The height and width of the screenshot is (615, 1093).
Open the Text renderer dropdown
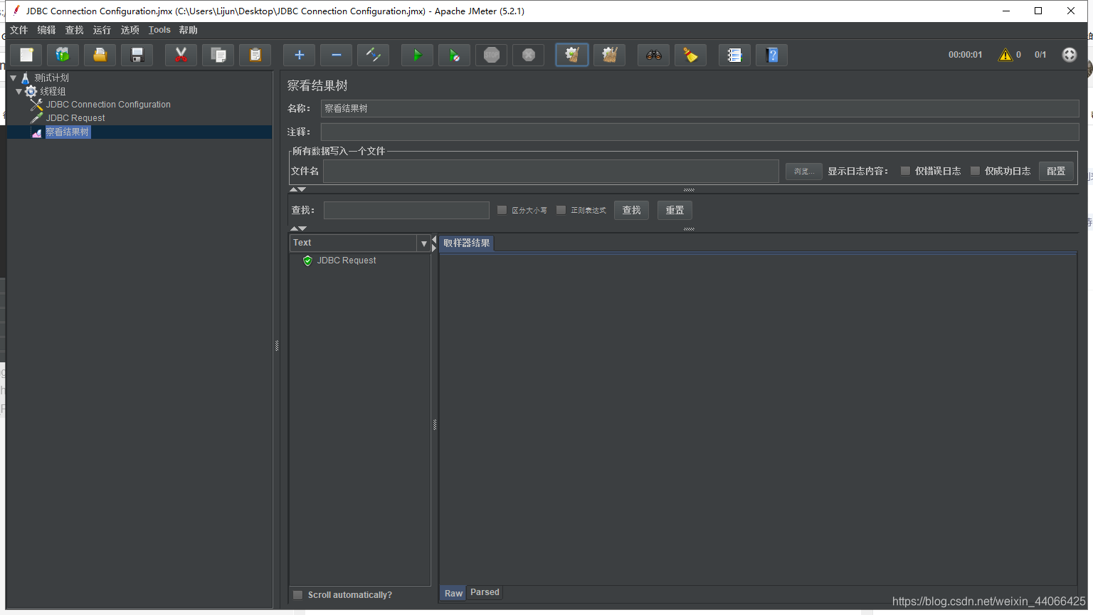pos(424,243)
